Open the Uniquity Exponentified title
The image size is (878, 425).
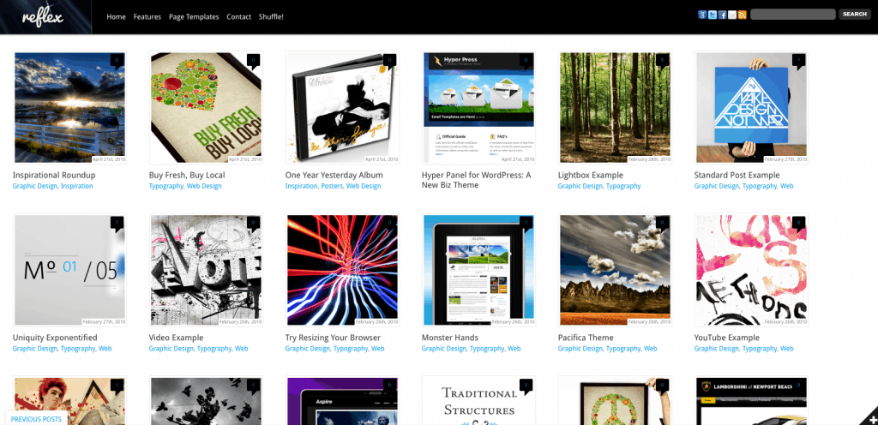[x=55, y=338]
